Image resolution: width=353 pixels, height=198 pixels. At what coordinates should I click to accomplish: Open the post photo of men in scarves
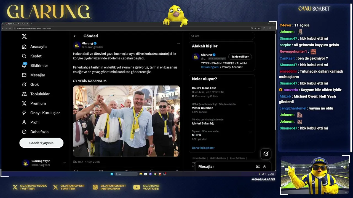(x=127, y=121)
